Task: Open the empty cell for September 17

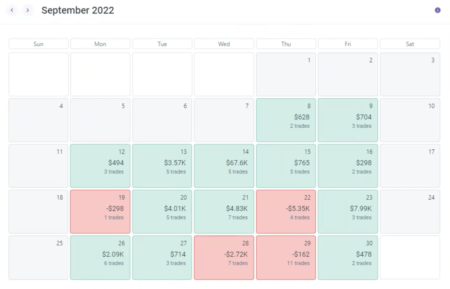Action: tap(410, 166)
